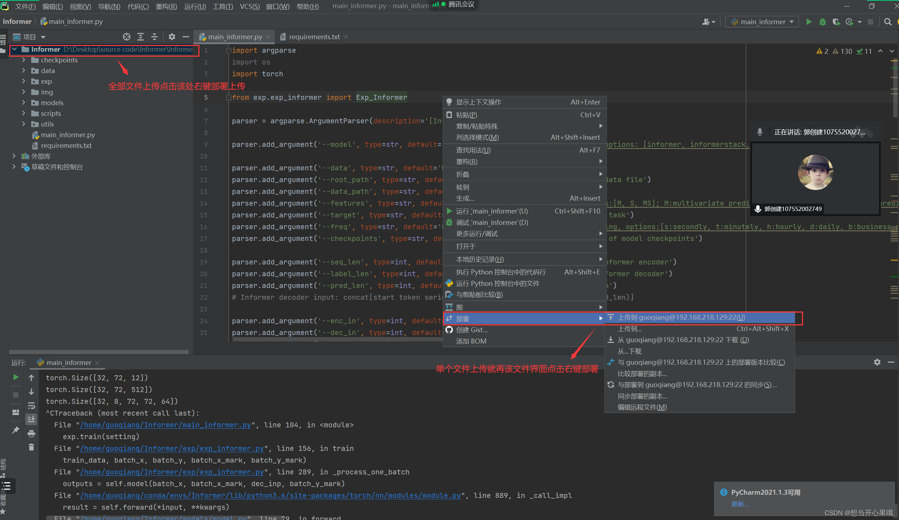Choose 创建 Gist... menu entry
Image resolution: width=899 pixels, height=520 pixels.
point(524,330)
